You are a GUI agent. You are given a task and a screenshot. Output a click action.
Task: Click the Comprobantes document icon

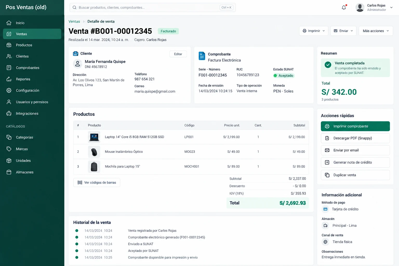9,68
